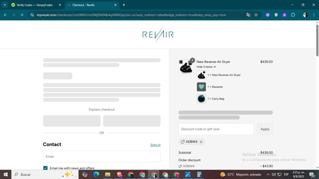
Task: Show hidden system tray icons
Action: [x=268, y=175]
